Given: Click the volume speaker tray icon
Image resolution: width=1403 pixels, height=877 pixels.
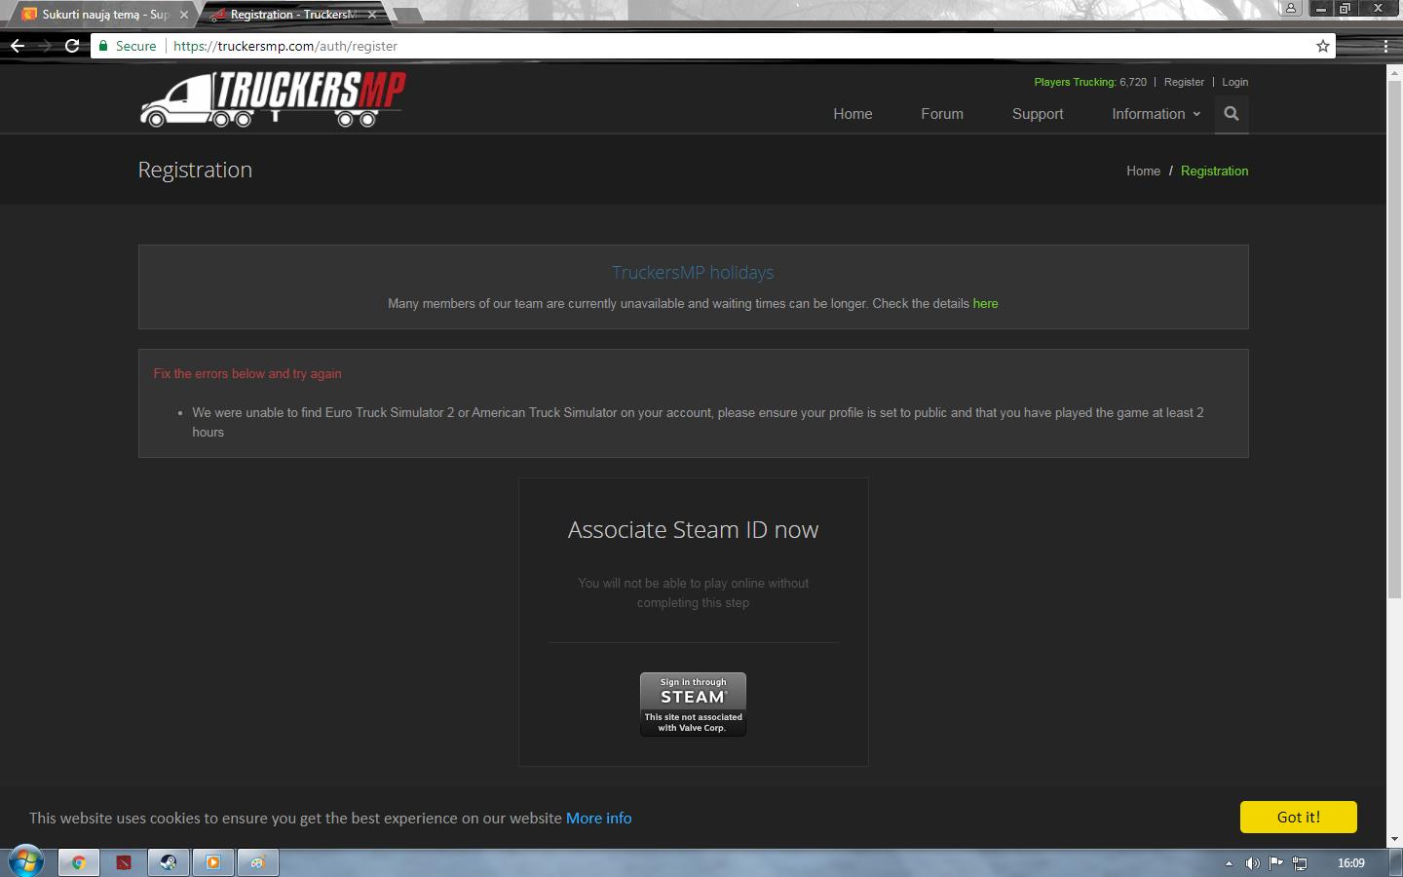Looking at the screenshot, I should (x=1253, y=863).
